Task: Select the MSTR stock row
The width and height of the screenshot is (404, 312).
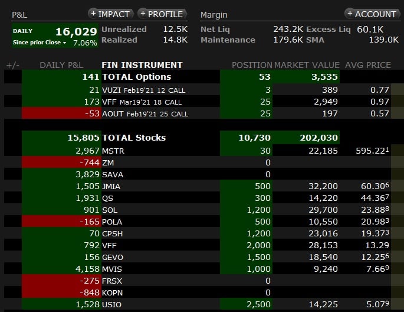Action: tap(204, 151)
